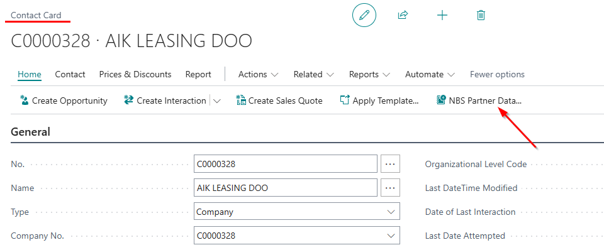Click the Create Opportunity icon
Screen dimensions: 604x245
click(x=25, y=101)
